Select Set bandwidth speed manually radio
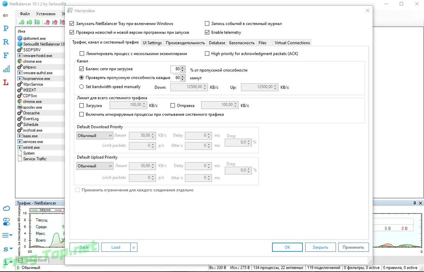Viewport: 424px width, 272px height. point(82,87)
